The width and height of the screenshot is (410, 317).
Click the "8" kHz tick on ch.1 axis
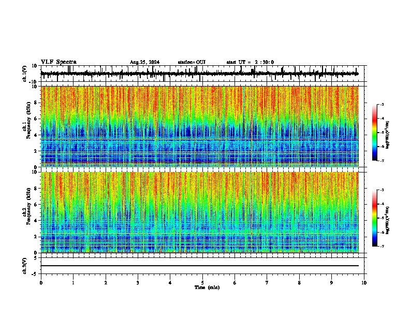tap(36, 103)
